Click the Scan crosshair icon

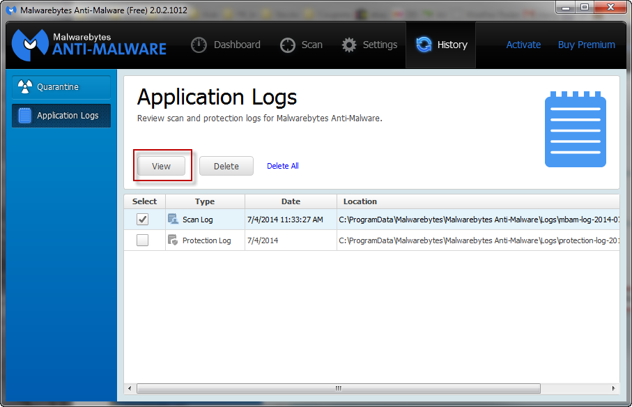point(288,45)
